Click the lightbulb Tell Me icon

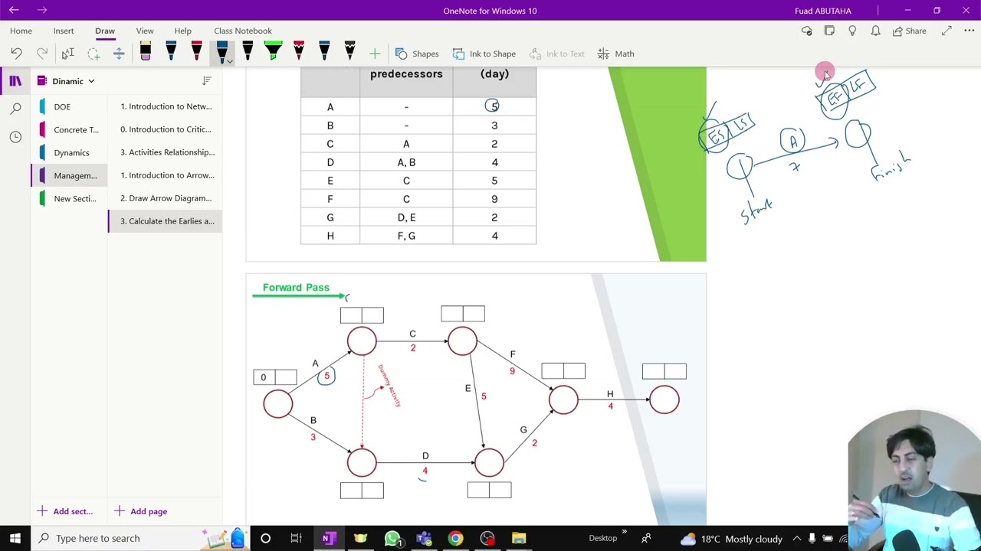coord(852,31)
